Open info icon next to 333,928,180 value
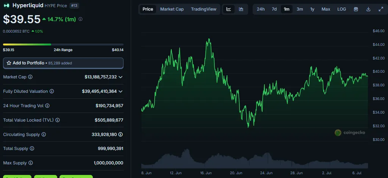Screen dimensions: 388x178 pos(120,134)
